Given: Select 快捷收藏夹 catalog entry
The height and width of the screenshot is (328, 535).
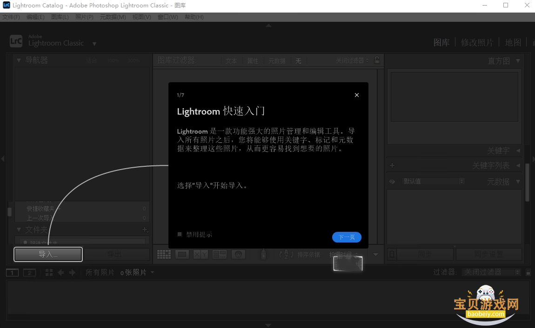Looking at the screenshot, I should tap(82, 209).
